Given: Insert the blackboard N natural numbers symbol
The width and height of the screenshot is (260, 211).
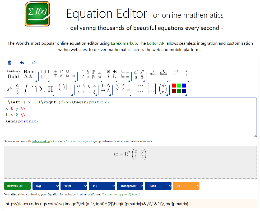Looking at the screenshot, I should click(94, 77).
